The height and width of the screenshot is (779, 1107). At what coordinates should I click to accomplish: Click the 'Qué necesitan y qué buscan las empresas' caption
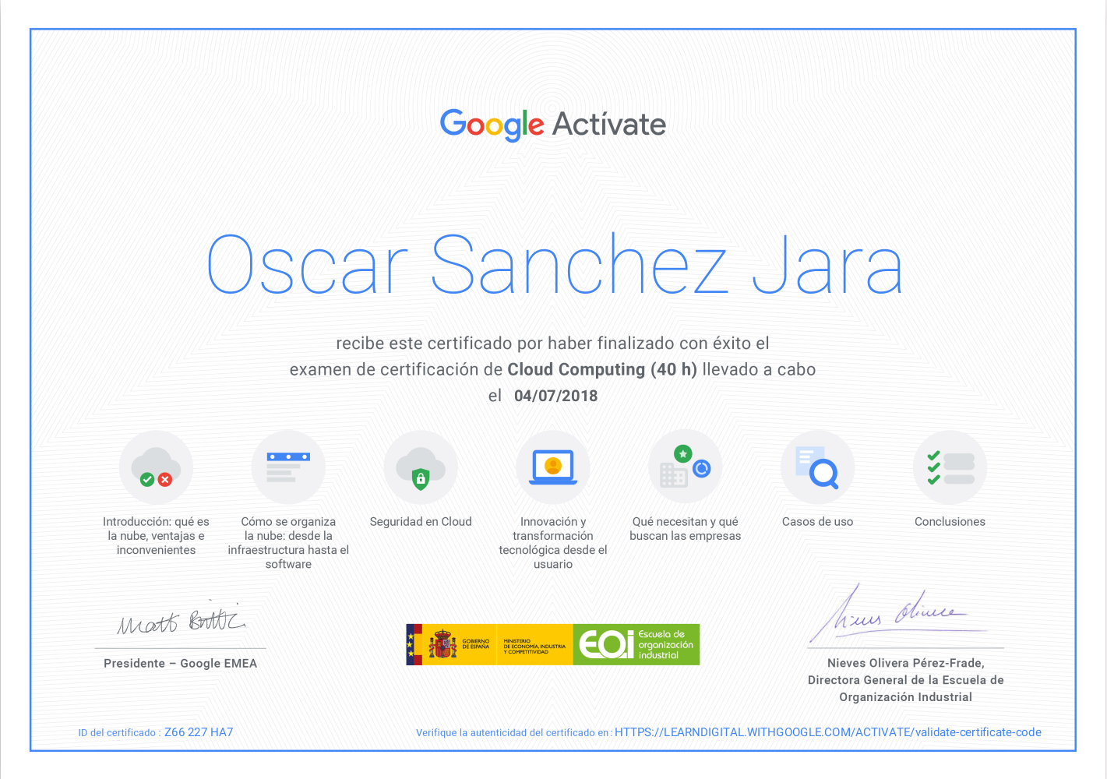[x=686, y=529]
